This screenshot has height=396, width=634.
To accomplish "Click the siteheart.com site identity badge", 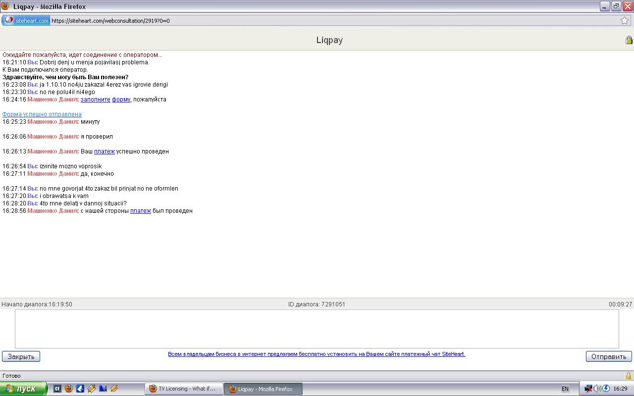I will click(x=26, y=20).
